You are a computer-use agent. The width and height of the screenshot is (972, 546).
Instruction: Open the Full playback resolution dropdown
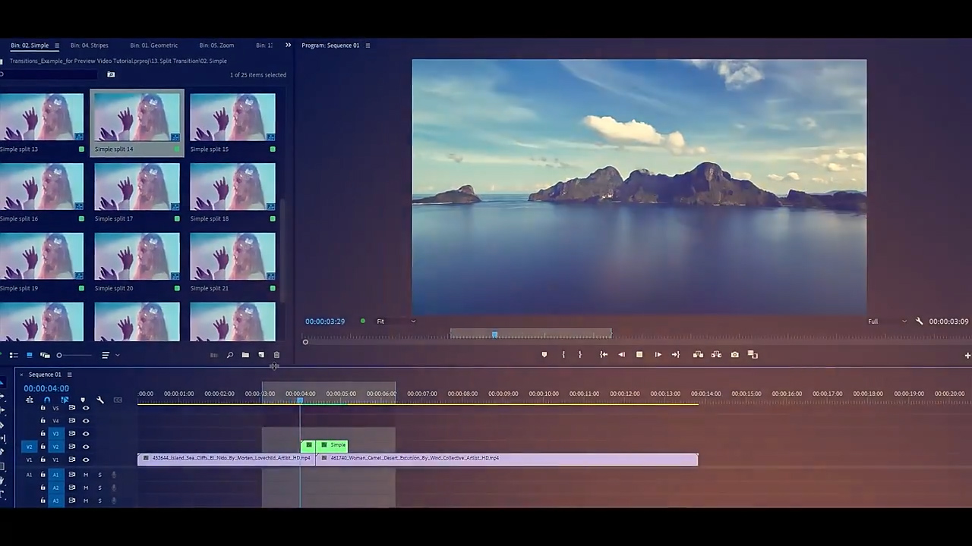click(886, 322)
